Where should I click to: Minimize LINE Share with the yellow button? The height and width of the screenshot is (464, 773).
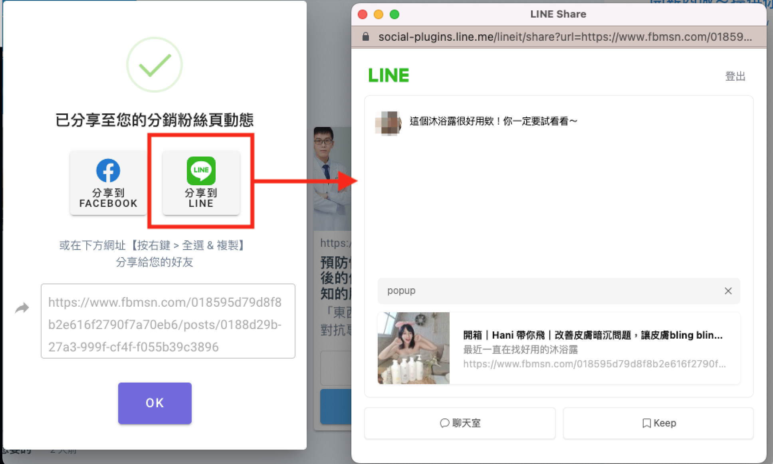379,14
